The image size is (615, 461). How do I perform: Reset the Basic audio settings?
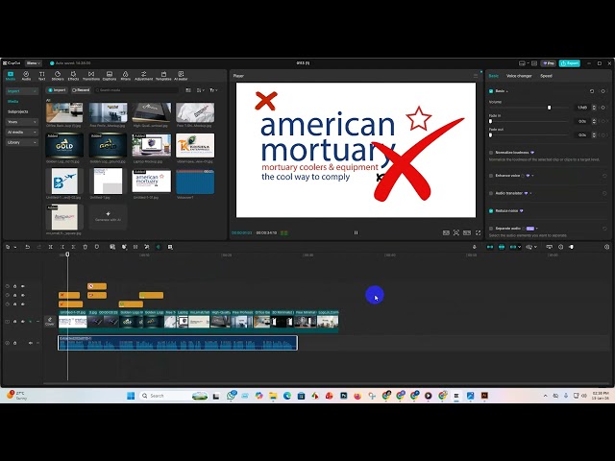(592, 91)
